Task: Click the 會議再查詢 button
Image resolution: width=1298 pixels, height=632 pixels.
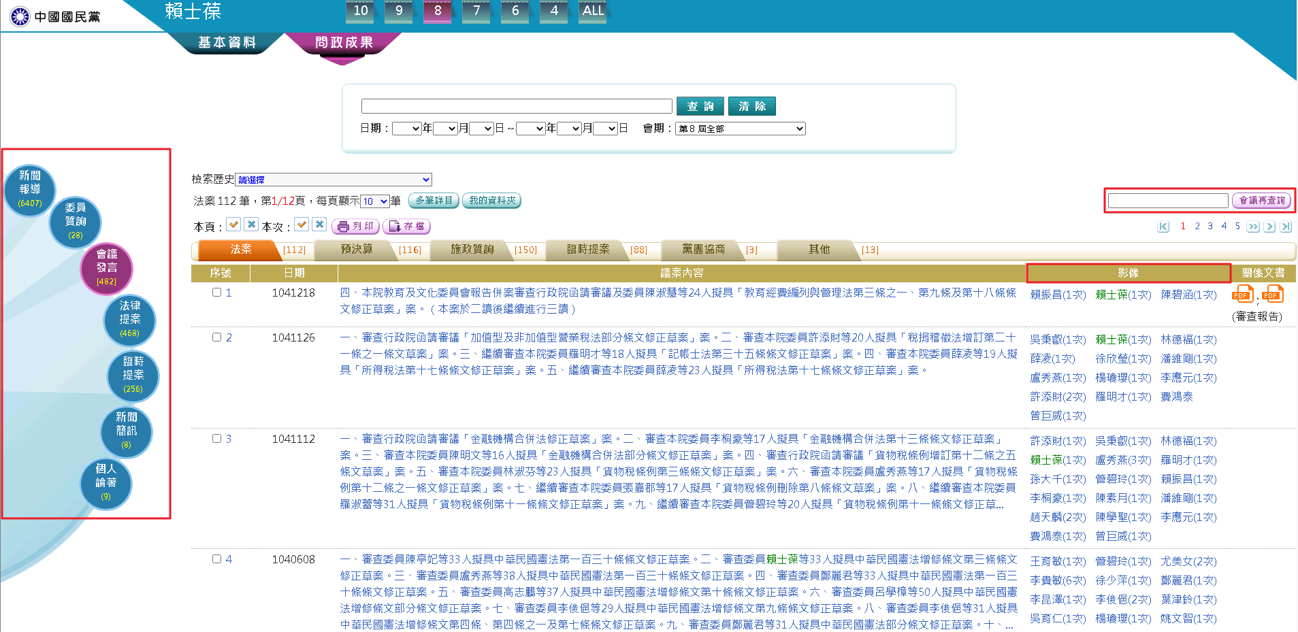Action: [x=1262, y=201]
